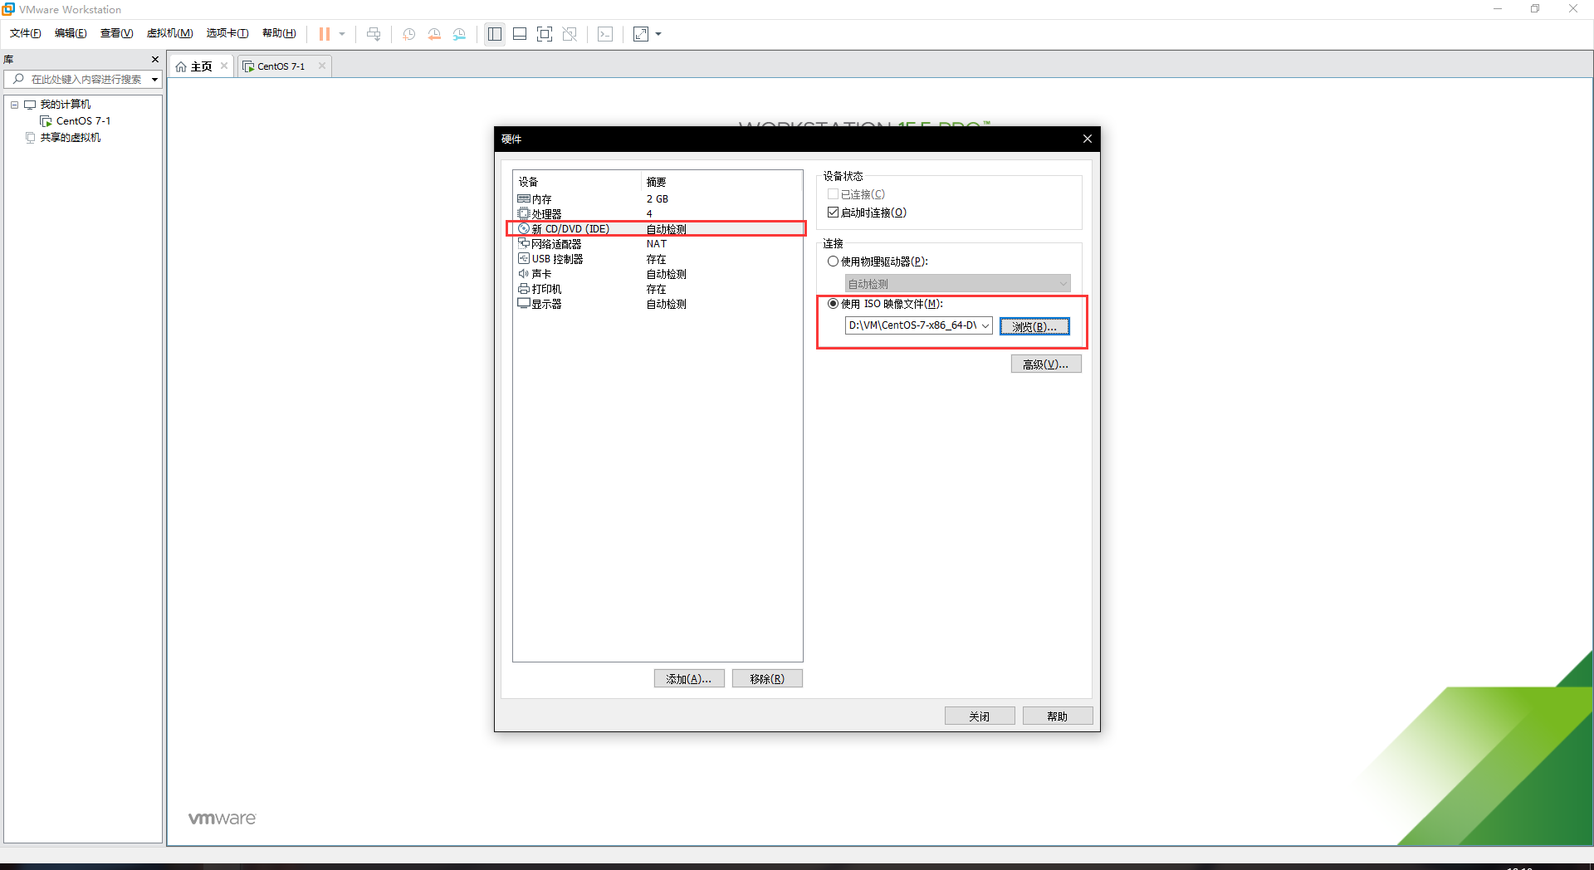Click the 处理器 CPU icon
The image size is (1594, 870).
point(524,214)
